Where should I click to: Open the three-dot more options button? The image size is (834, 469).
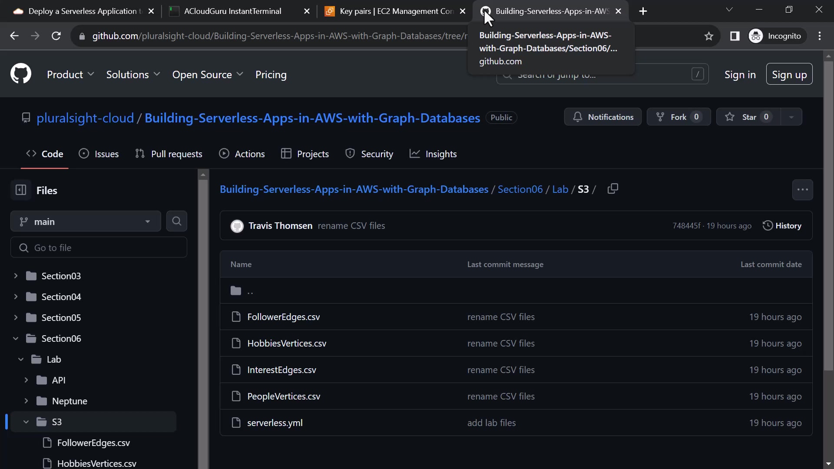click(x=802, y=190)
